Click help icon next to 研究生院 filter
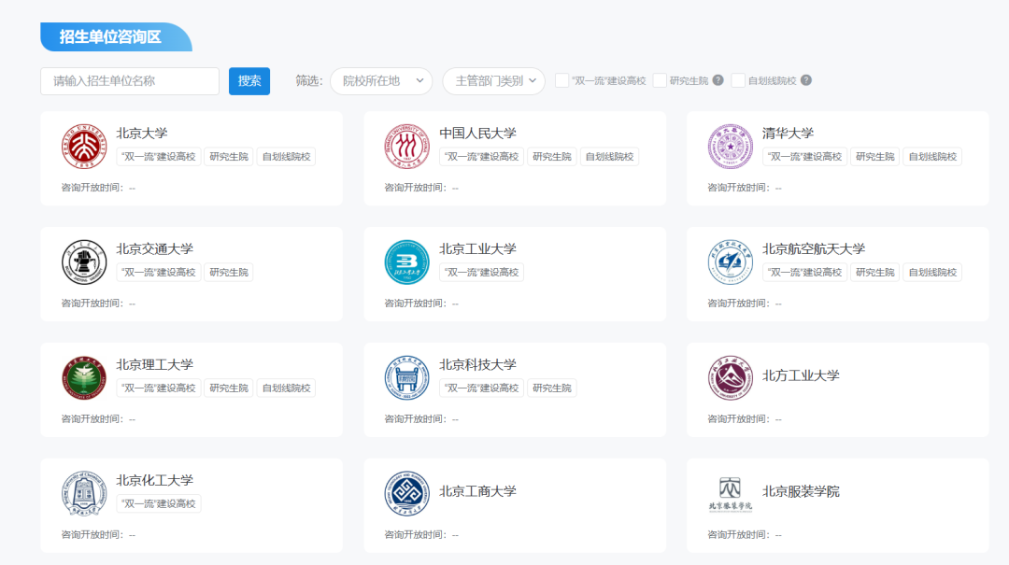Image resolution: width=1009 pixels, height=565 pixels. [718, 80]
